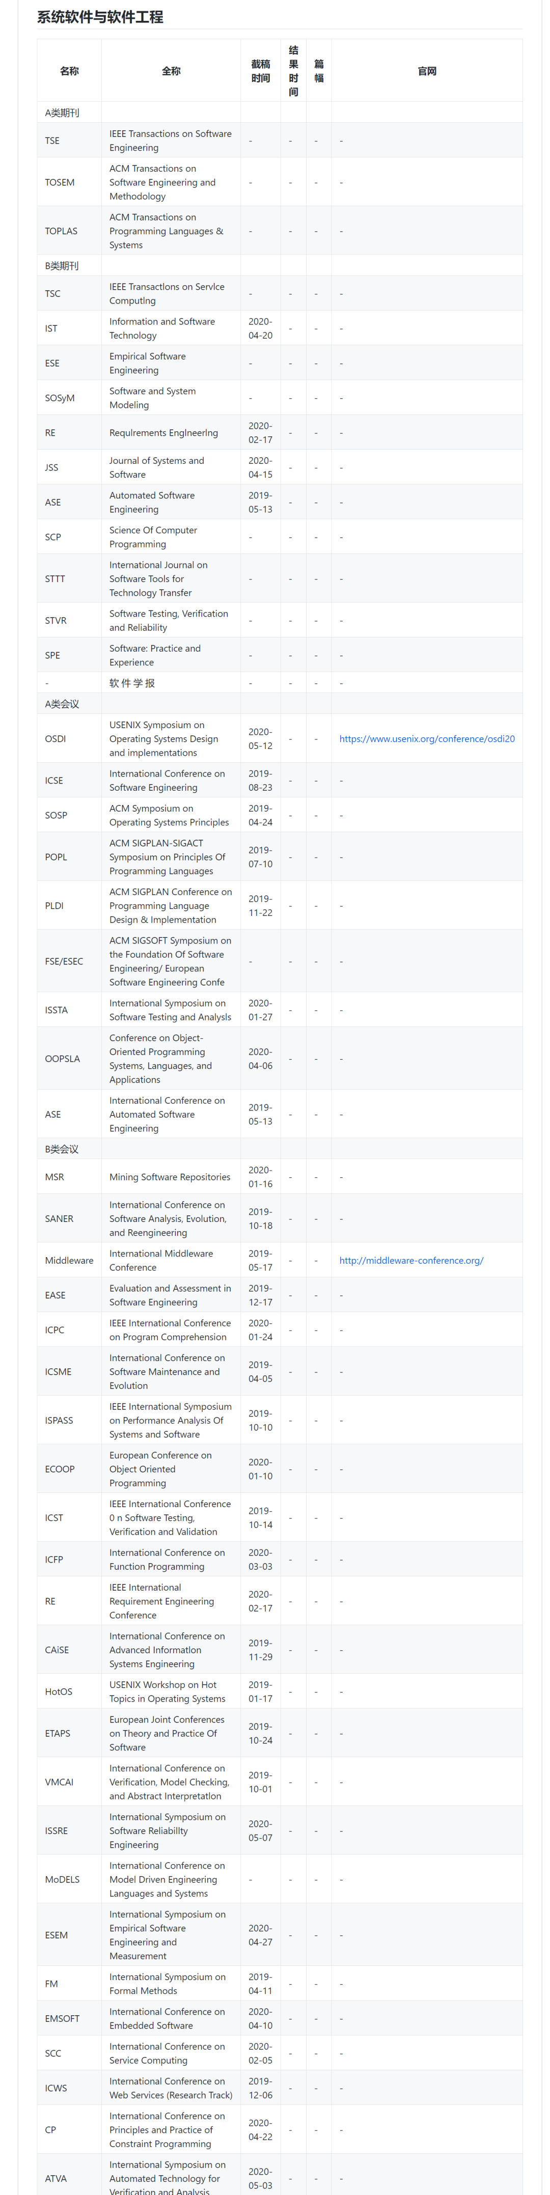Select the A类期刊 section row
Image resolution: width=550 pixels, height=2195 pixels.
click(x=62, y=113)
